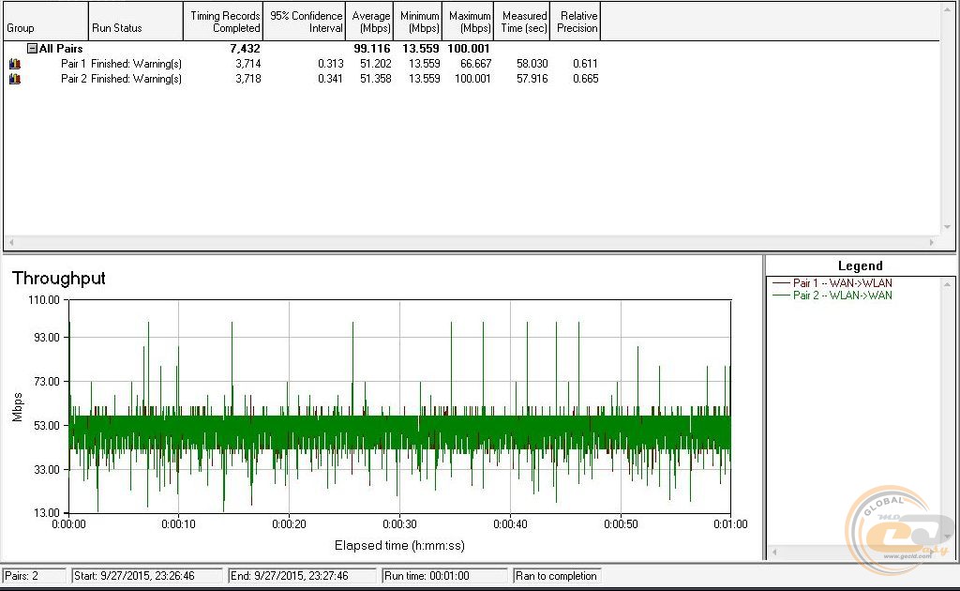Click the Group column header
The width and height of the screenshot is (960, 591).
(x=46, y=22)
